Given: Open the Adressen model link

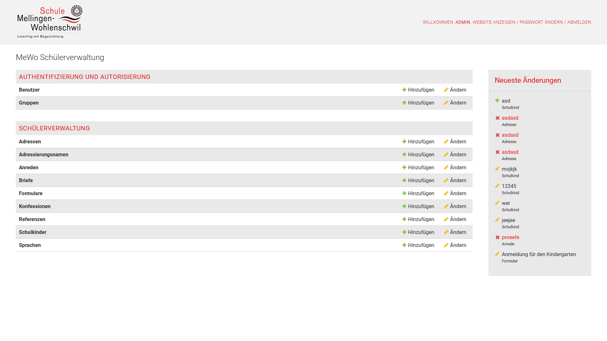Looking at the screenshot, I should (x=30, y=142).
